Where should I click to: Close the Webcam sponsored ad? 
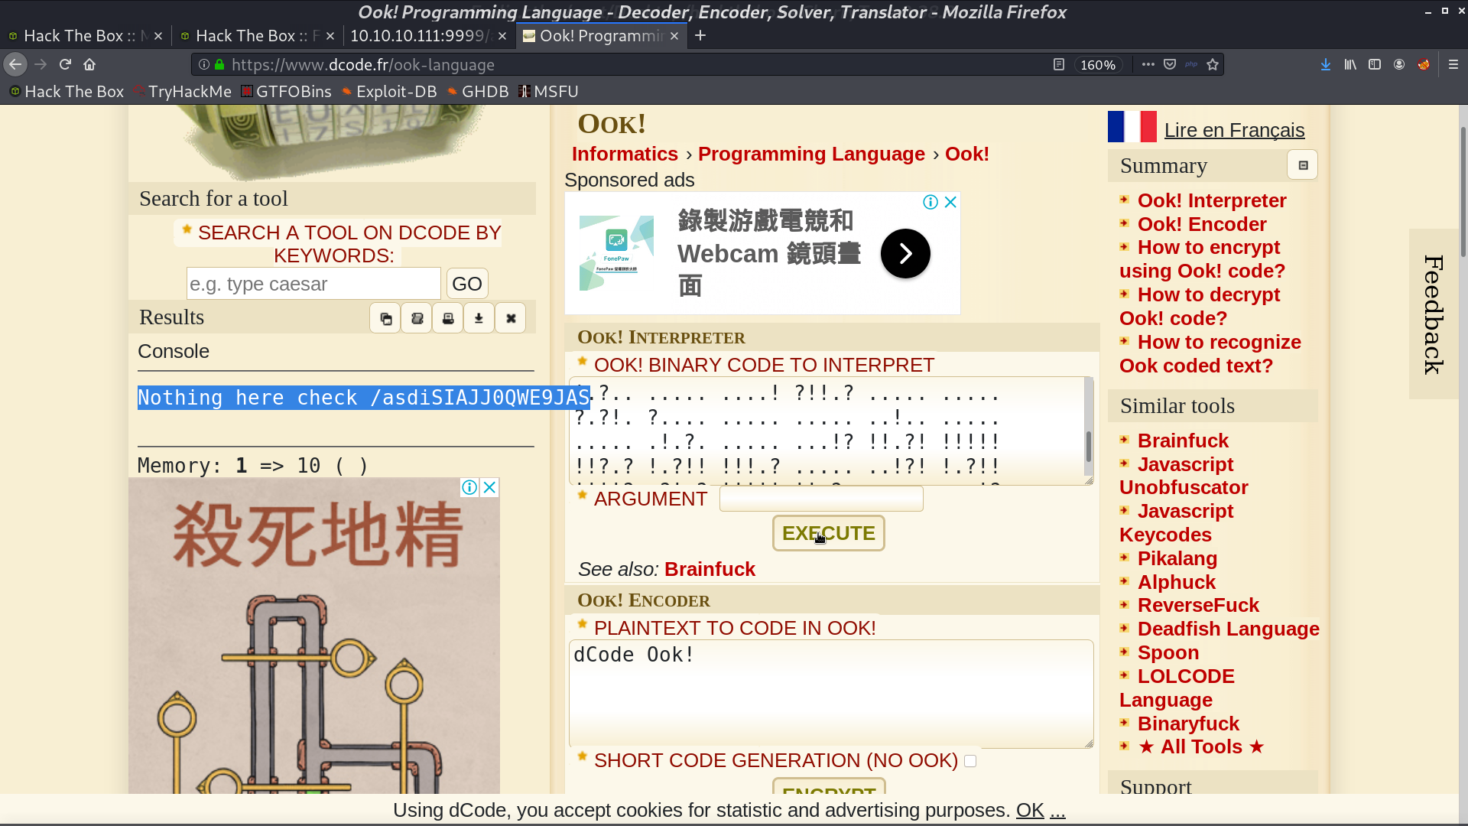950,202
